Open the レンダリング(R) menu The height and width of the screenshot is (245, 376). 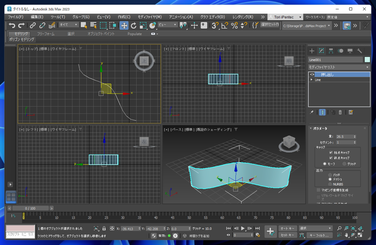[243, 17]
